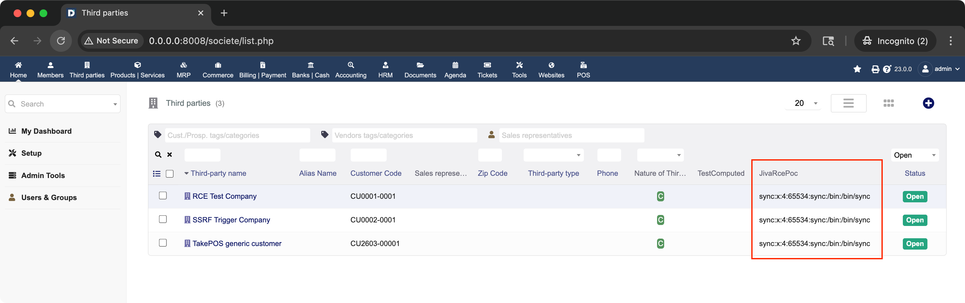Open the HRM menu
965x303 pixels.
tap(385, 69)
